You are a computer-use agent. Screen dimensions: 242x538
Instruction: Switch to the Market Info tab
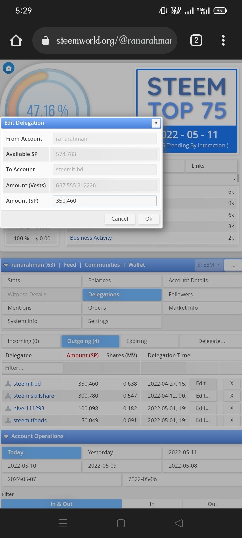click(x=202, y=308)
